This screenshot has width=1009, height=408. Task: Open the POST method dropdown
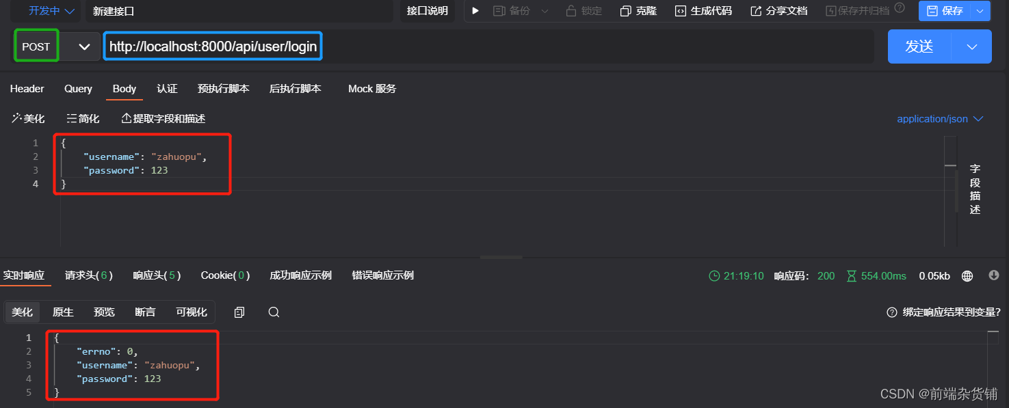(x=84, y=45)
